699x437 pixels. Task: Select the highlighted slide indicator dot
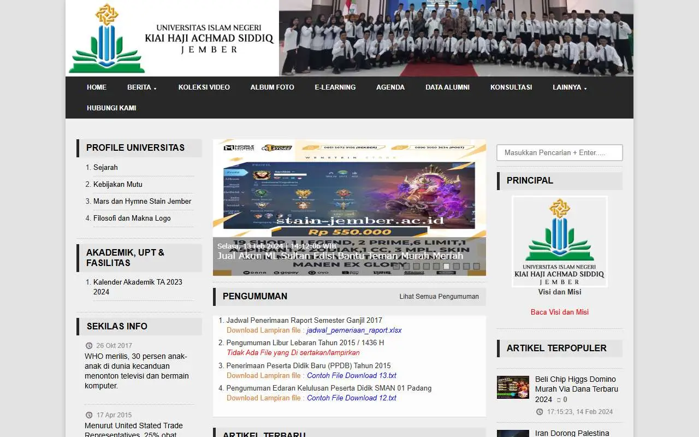pyautogui.click(x=446, y=267)
